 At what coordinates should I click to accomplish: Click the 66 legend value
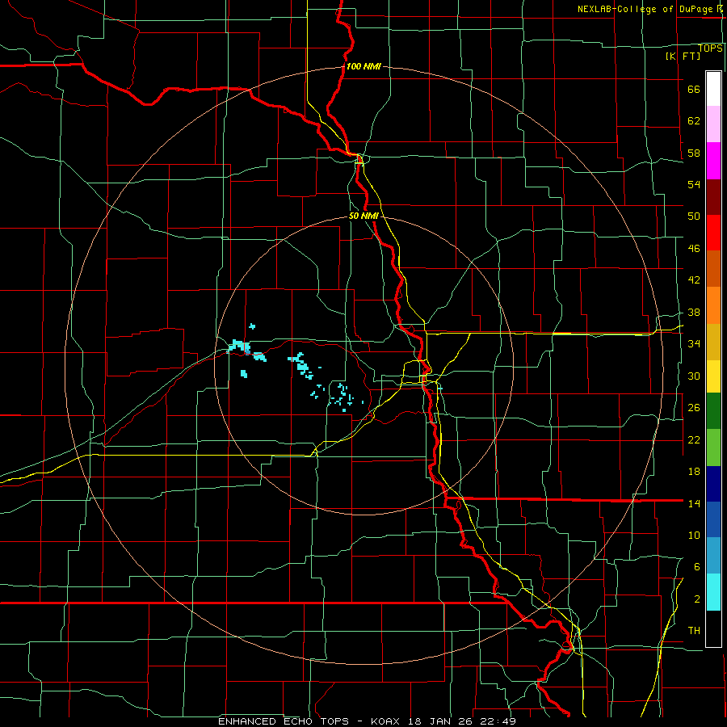[694, 89]
